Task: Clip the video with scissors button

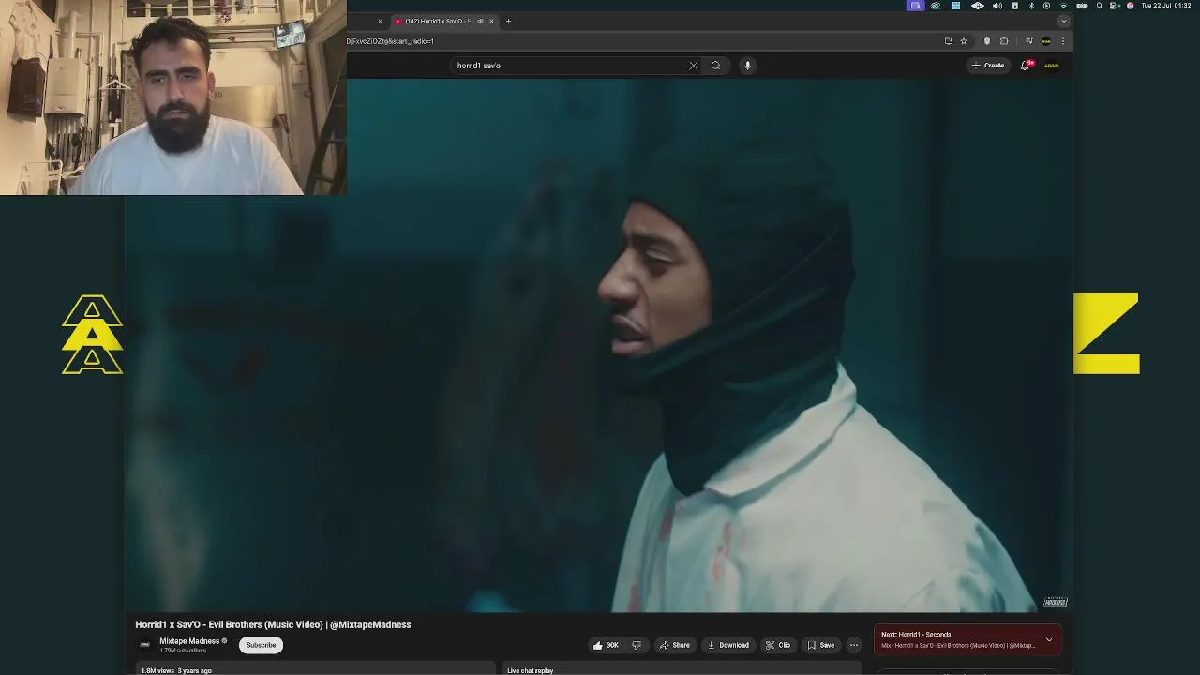Action: pos(778,645)
